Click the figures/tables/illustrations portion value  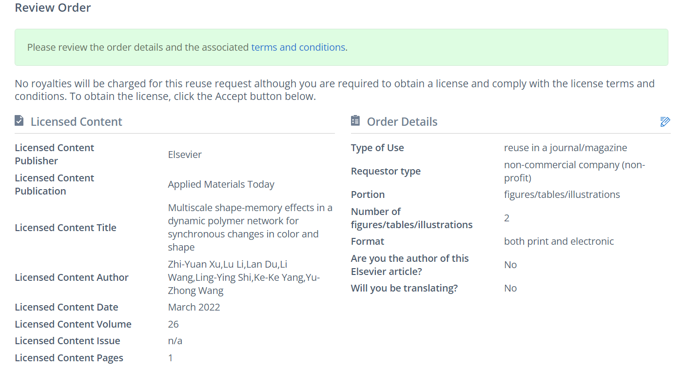point(562,195)
